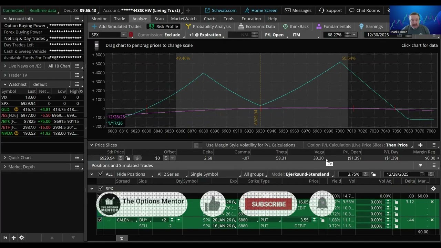Open Schwab.com link
Viewport: 441px width, 248px height.
[x=220, y=10]
